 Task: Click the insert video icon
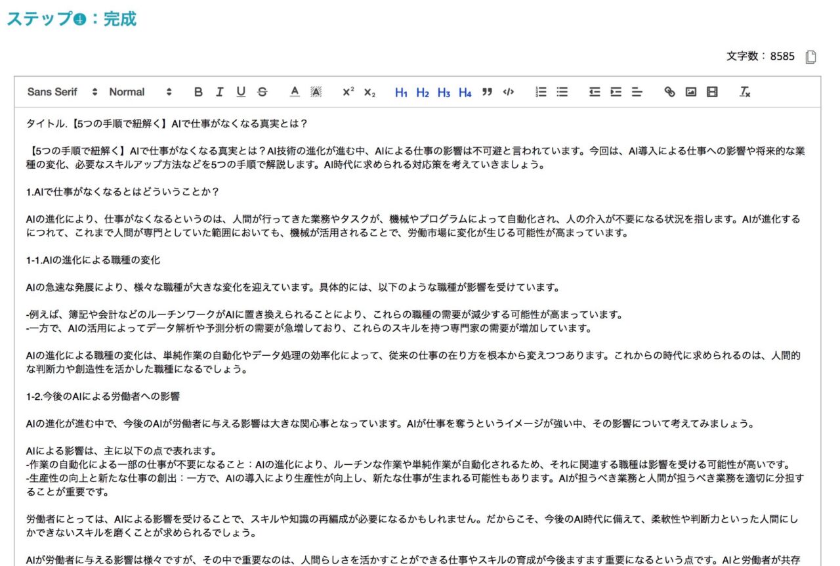click(x=713, y=92)
